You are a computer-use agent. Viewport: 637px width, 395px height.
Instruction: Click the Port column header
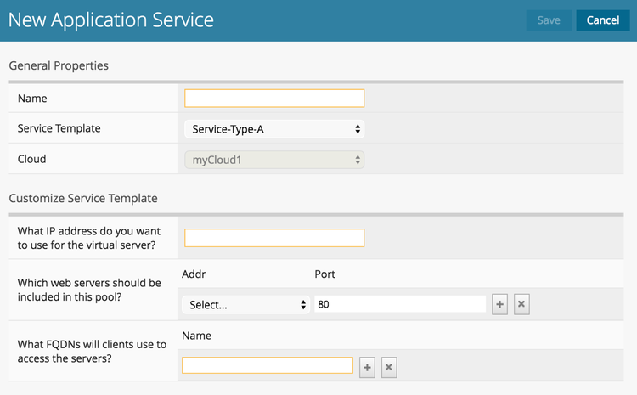324,275
